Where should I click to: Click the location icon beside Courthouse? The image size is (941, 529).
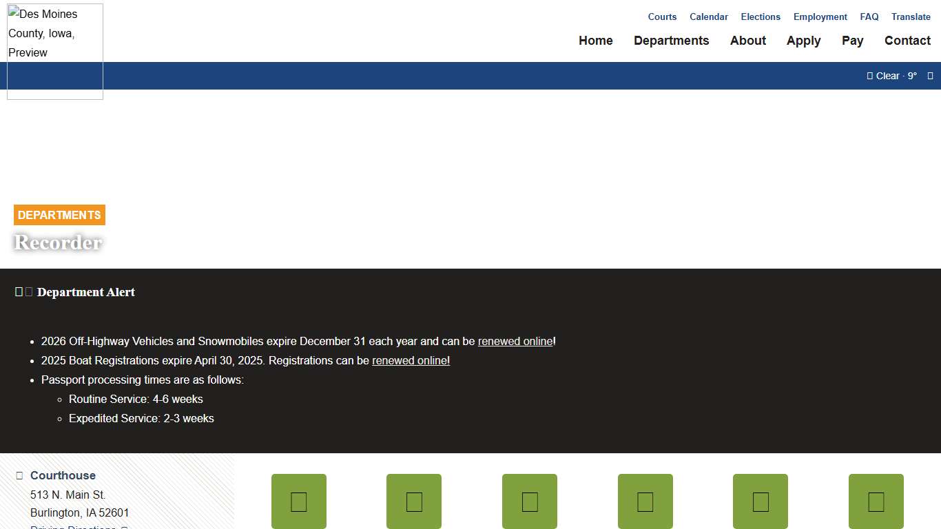pos(19,475)
